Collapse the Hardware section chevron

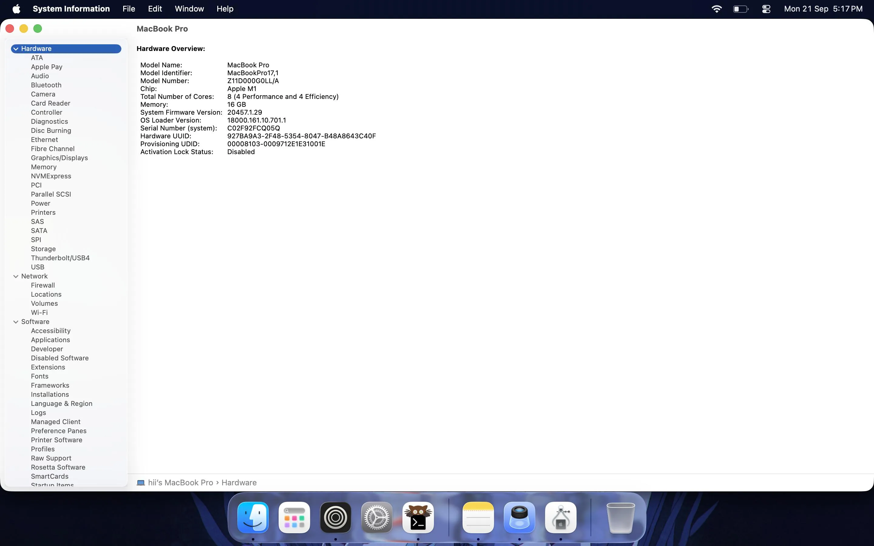click(16, 49)
